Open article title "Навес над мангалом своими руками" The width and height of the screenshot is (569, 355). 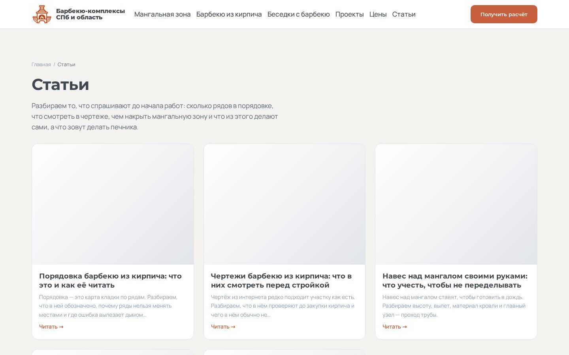455,280
